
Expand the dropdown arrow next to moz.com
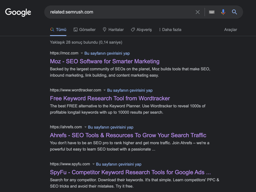(82, 53)
